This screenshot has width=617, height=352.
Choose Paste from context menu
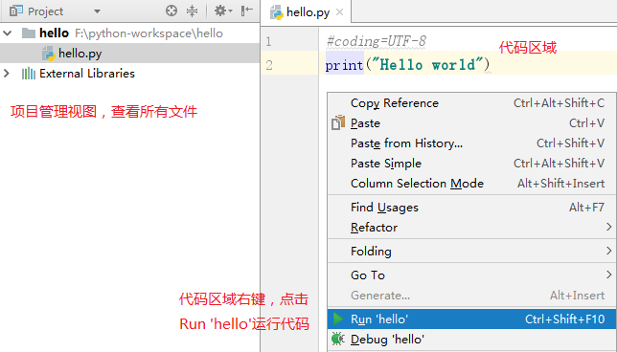(x=471, y=123)
